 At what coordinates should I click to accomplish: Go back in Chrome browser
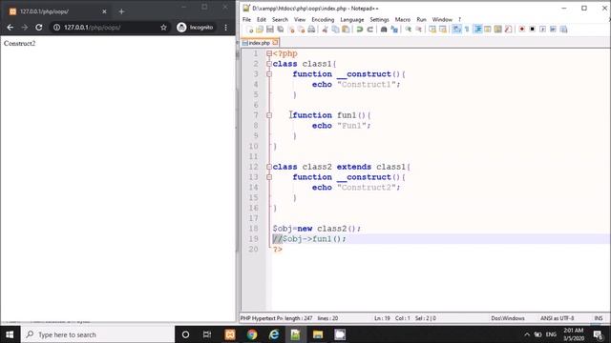click(11, 28)
